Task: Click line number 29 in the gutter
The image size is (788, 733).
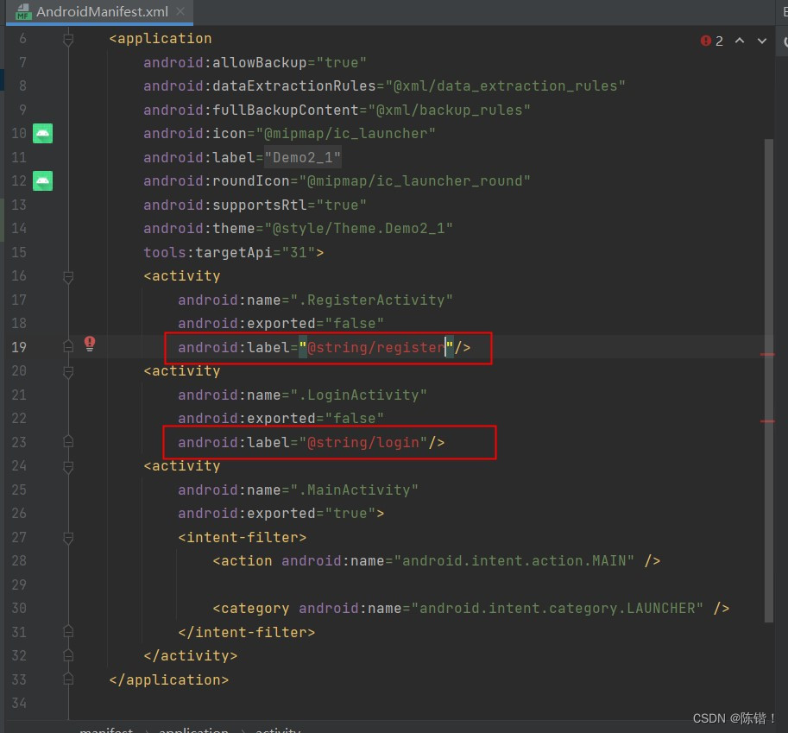Action: click(x=19, y=585)
